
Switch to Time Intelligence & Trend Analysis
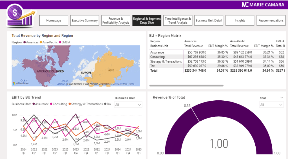pyautogui.click(x=178, y=21)
